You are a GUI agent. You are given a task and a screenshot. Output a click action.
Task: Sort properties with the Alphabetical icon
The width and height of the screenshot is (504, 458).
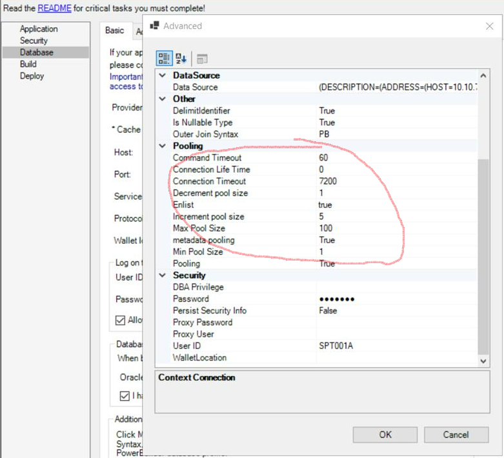(x=182, y=59)
